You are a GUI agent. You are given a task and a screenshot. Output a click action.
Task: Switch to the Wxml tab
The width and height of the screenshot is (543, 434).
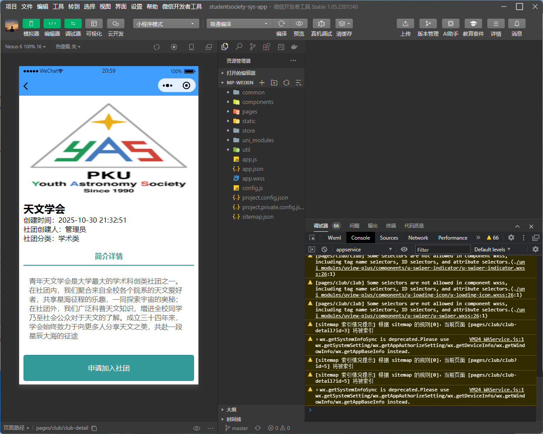pyautogui.click(x=334, y=238)
